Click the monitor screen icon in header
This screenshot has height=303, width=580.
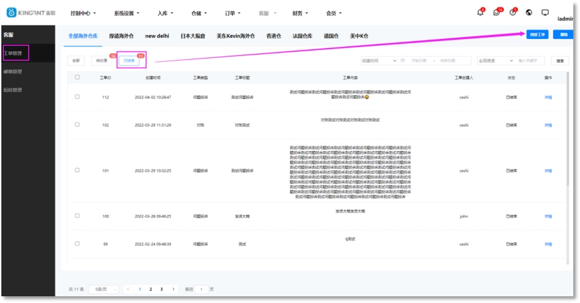545,13
